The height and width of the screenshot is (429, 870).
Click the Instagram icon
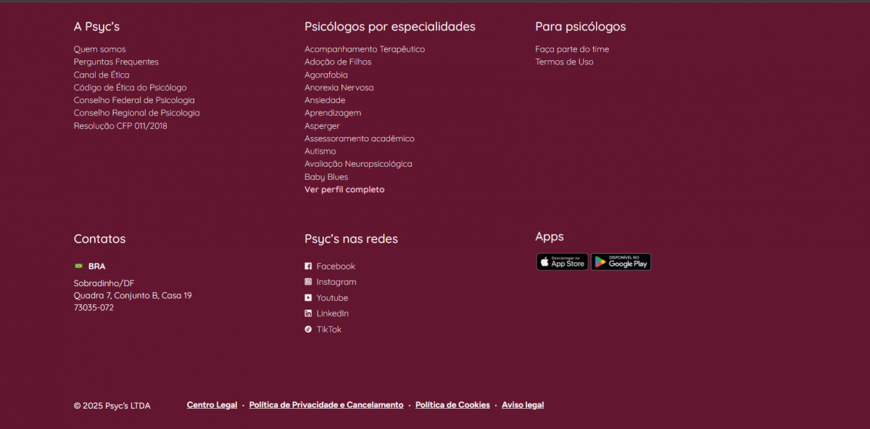pyautogui.click(x=308, y=282)
